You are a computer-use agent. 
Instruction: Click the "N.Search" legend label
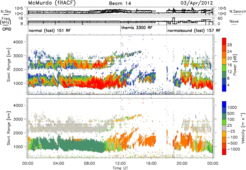237,11
